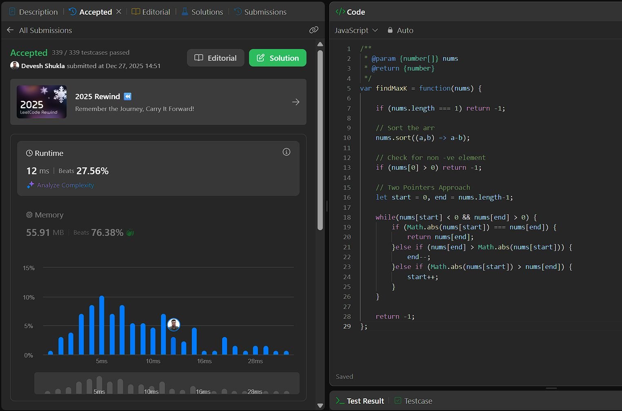Click the runtime range mini-chart slider
The height and width of the screenshot is (411, 622).
pos(167,384)
